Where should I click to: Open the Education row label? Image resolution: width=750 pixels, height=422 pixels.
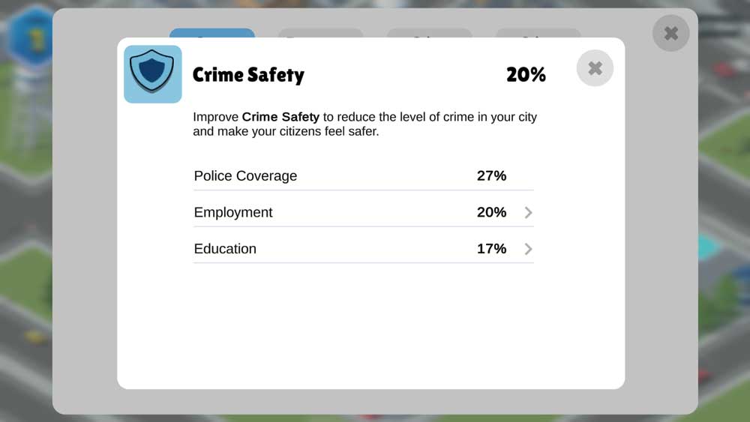pyautogui.click(x=225, y=249)
